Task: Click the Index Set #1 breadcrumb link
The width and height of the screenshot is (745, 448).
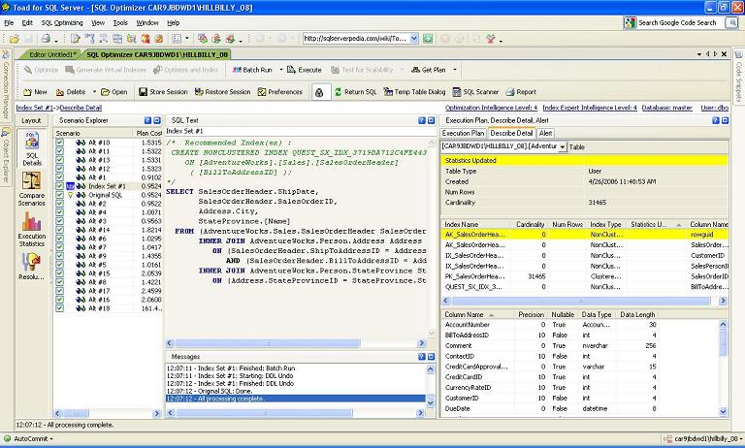Action: pyautogui.click(x=34, y=108)
